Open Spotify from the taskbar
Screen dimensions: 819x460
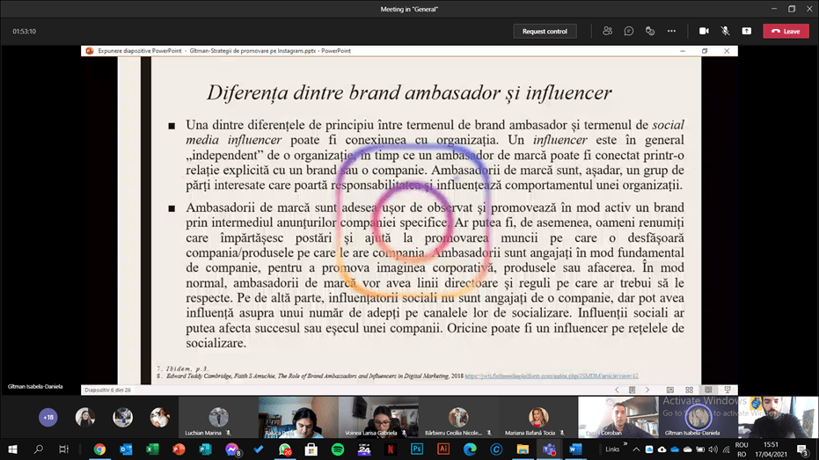click(338, 449)
